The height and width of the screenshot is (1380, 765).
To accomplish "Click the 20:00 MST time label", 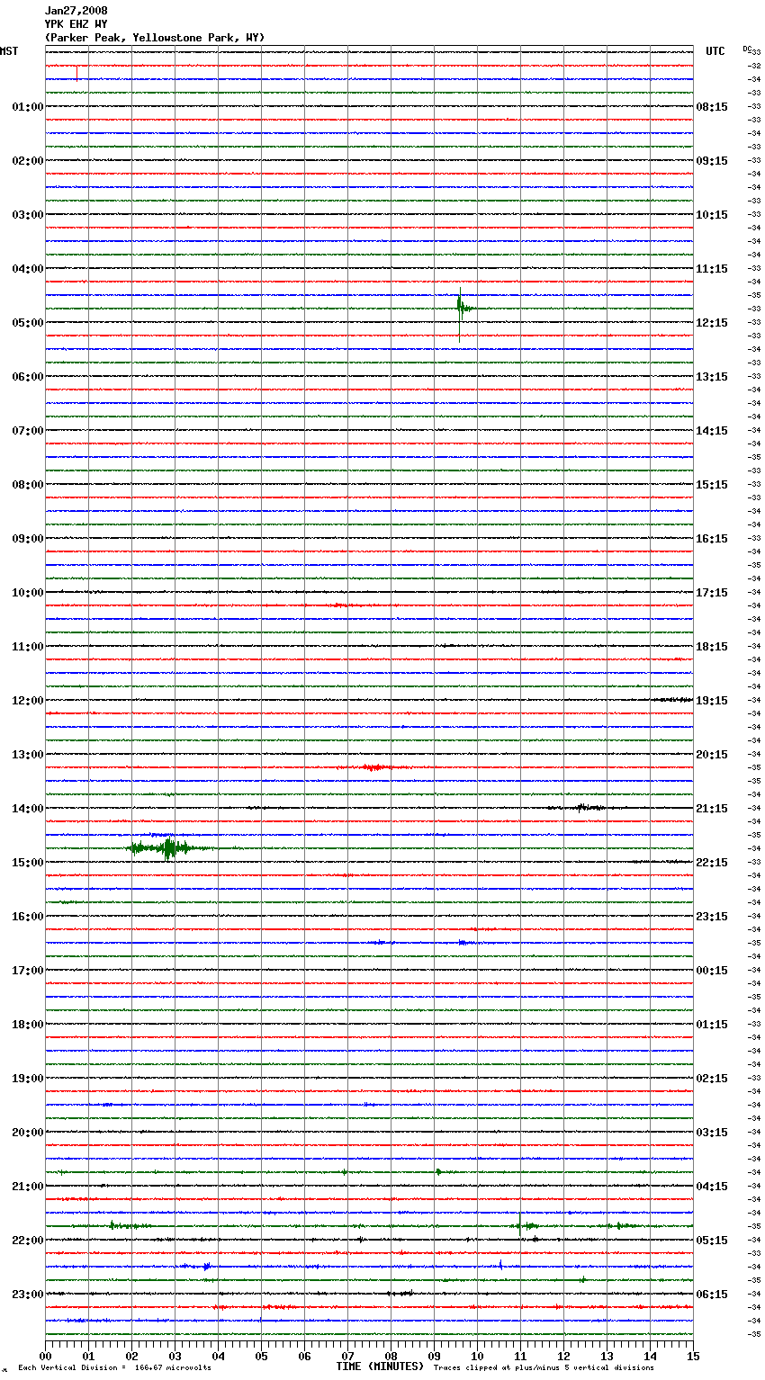I will point(28,1133).
